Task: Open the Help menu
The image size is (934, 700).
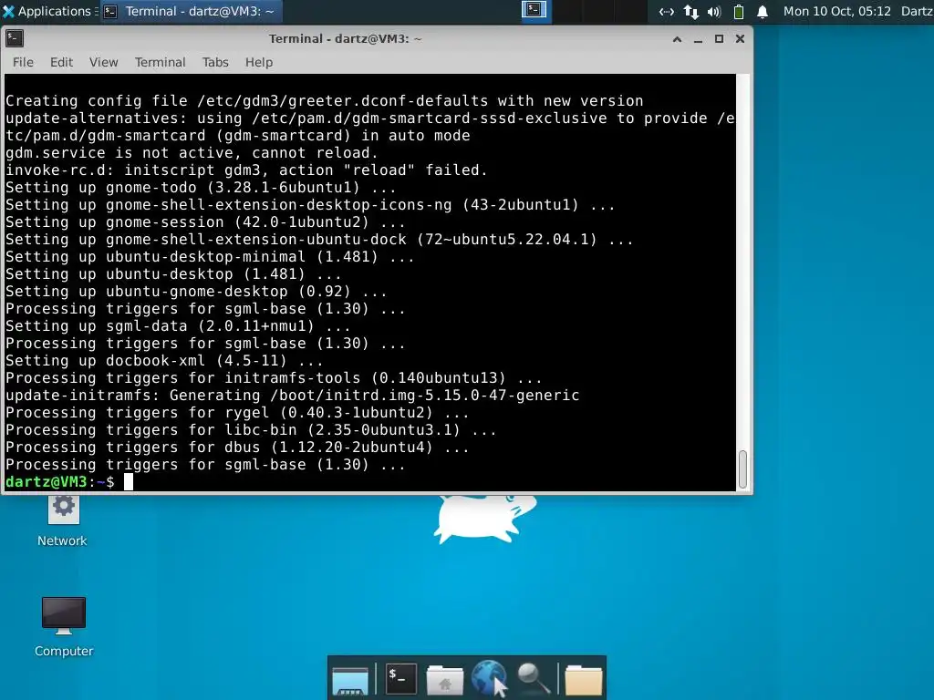Action: [259, 62]
